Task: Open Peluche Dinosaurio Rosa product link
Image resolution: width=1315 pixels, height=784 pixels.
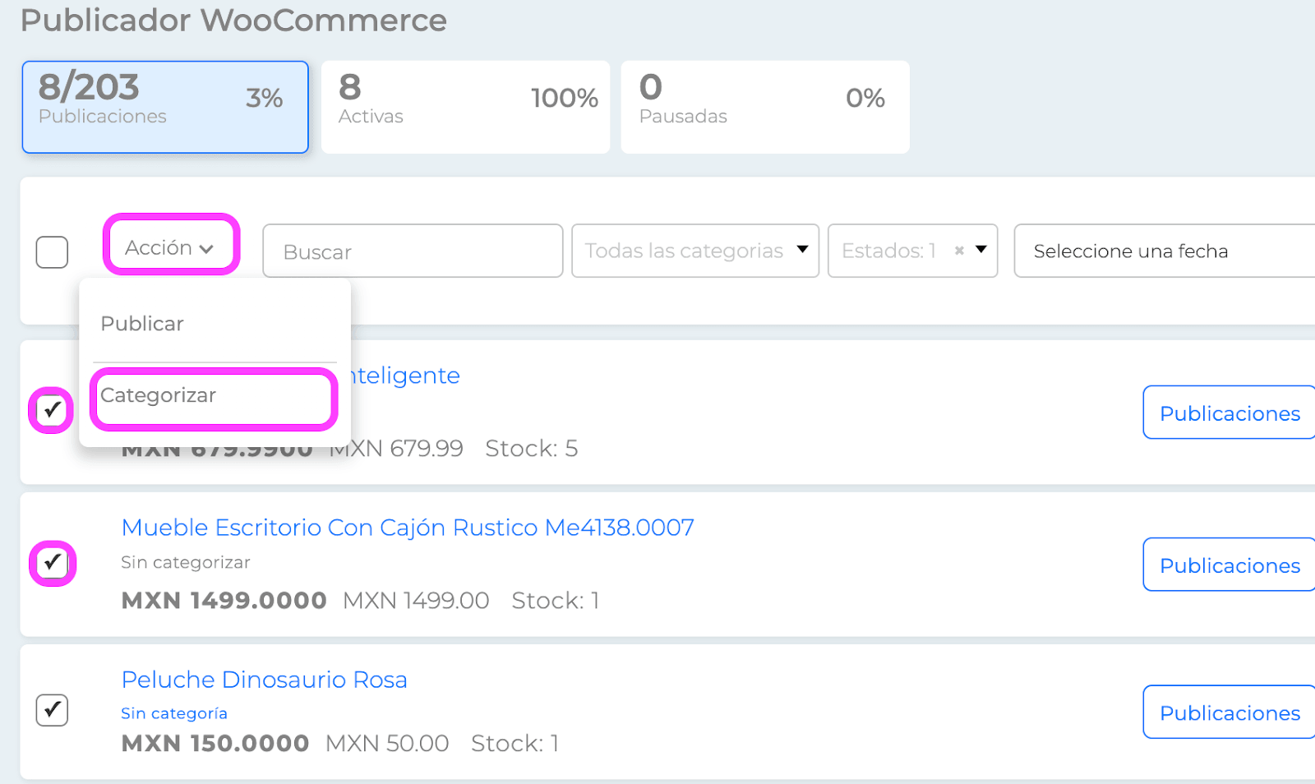Action: pos(264,680)
